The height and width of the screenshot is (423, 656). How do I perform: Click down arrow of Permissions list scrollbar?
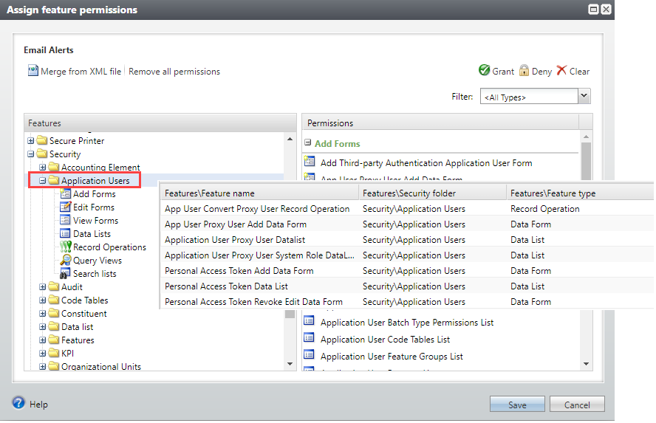coord(586,364)
